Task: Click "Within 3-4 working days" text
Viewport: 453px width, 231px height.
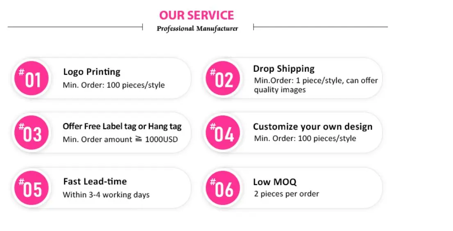Action: coord(106,194)
